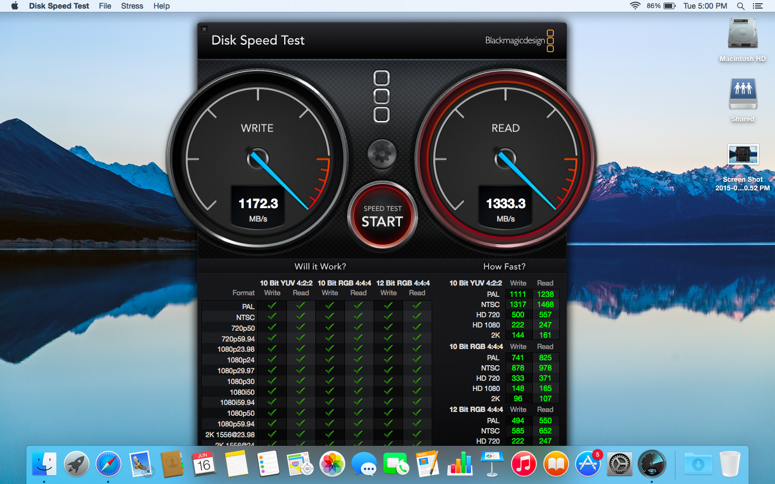Screen dimensions: 775x484
Task: Click the Will it Work? heading
Action: click(320, 266)
